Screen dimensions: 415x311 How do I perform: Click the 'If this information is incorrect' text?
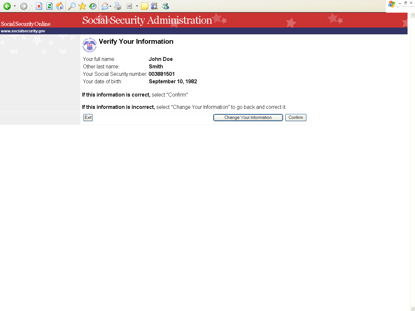(x=118, y=107)
